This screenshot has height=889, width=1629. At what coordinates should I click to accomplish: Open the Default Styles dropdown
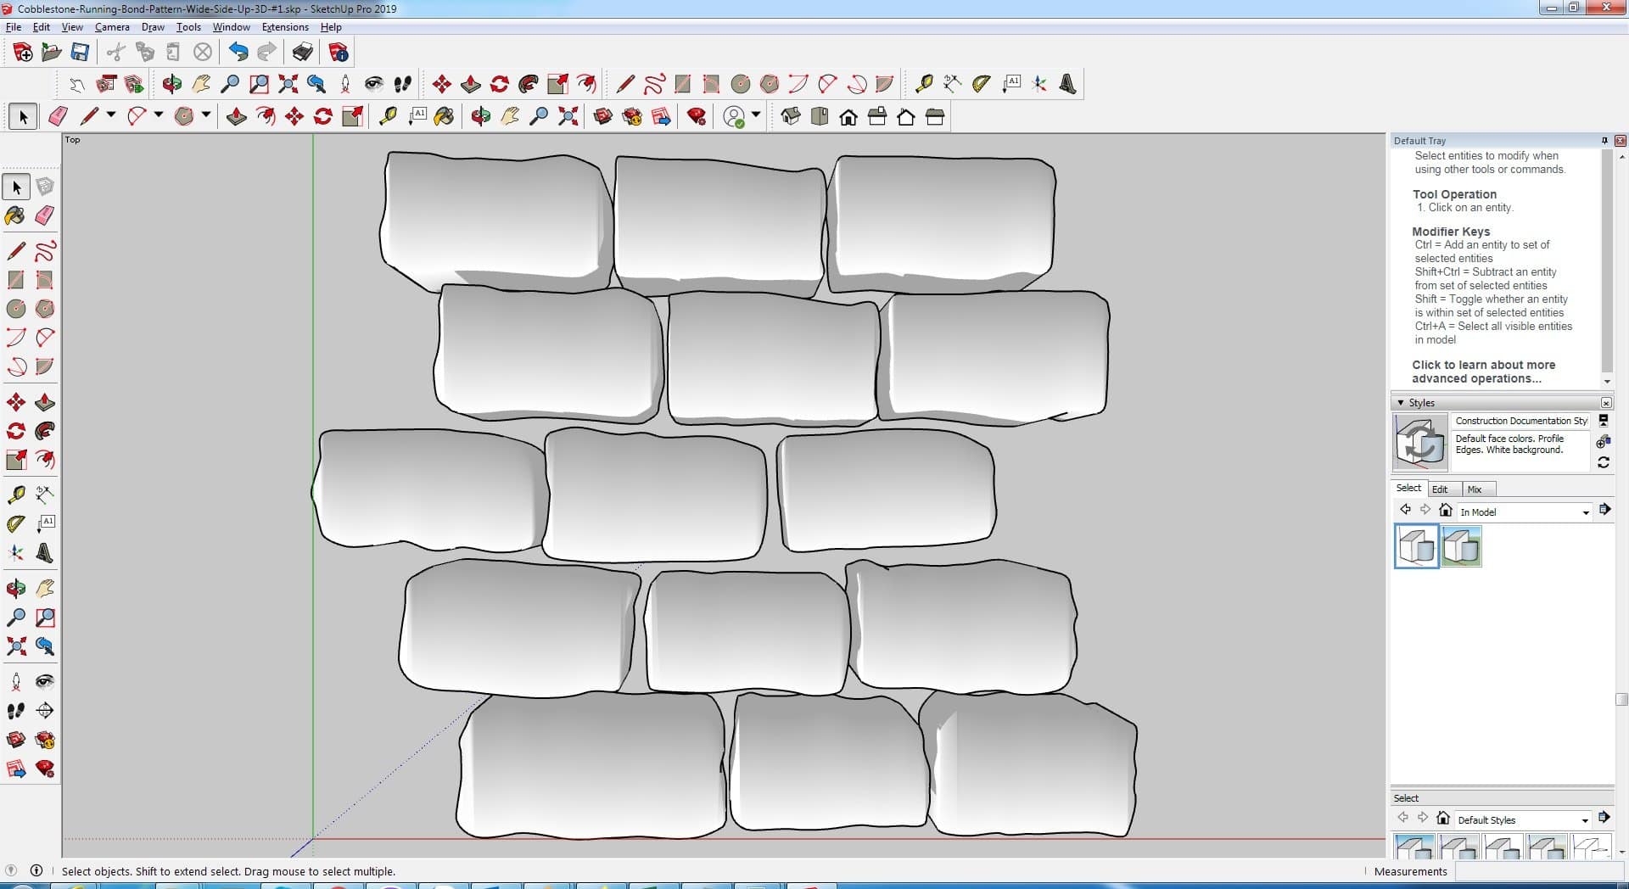[1584, 820]
